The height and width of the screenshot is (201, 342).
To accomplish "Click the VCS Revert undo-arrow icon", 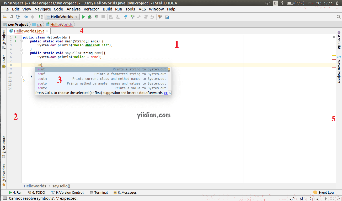I will click(x=152, y=17).
